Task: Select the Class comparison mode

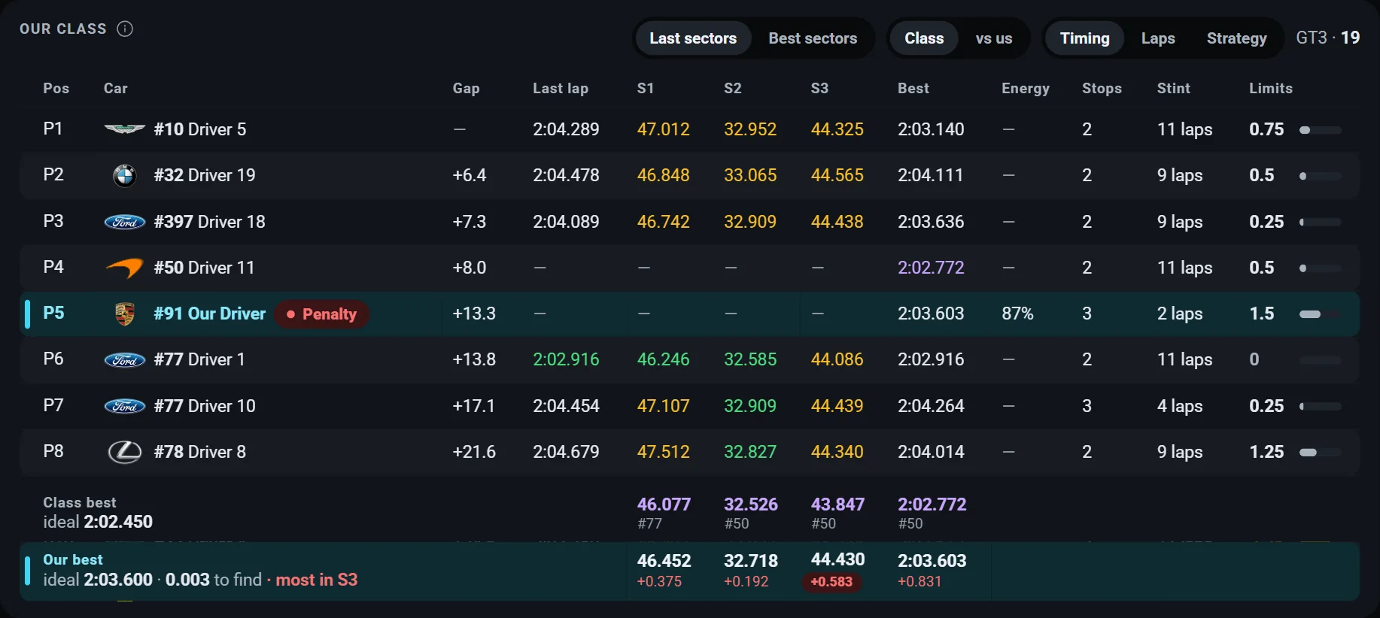Action: coord(924,38)
